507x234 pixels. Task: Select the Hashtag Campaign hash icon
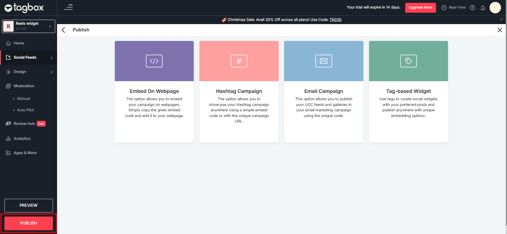point(239,61)
